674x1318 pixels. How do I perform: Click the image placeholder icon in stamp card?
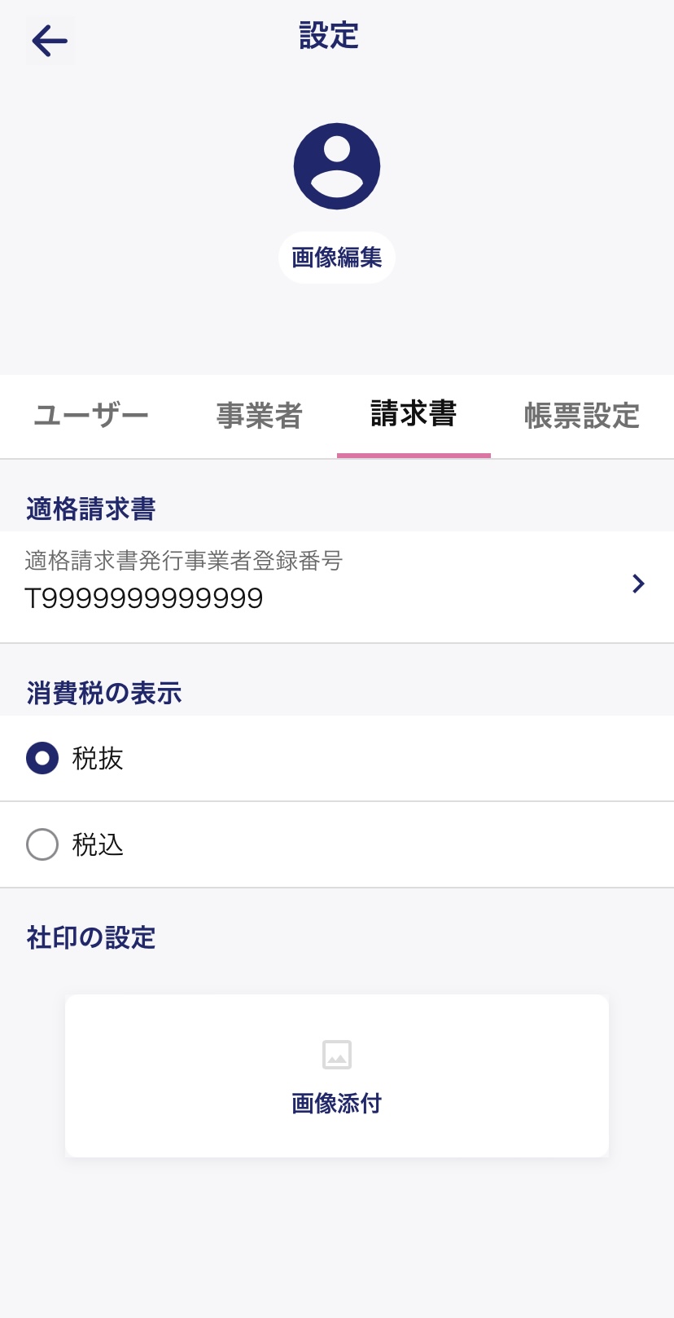(337, 1054)
